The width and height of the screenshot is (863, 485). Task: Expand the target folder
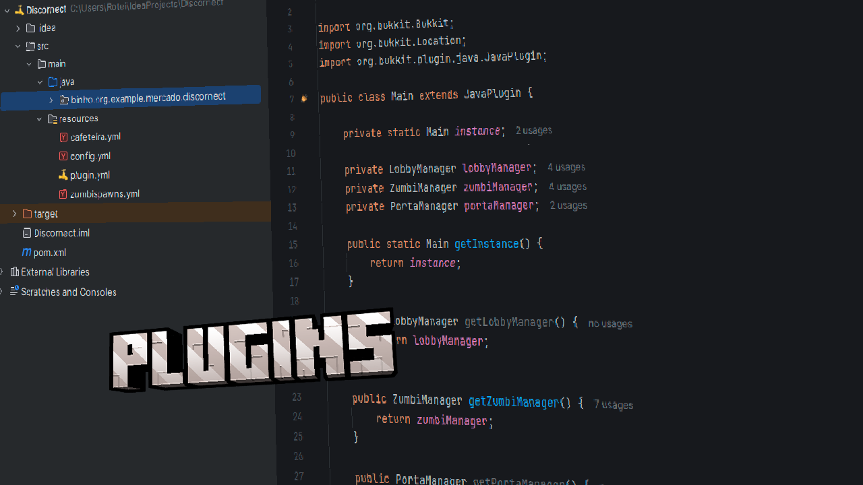14,214
